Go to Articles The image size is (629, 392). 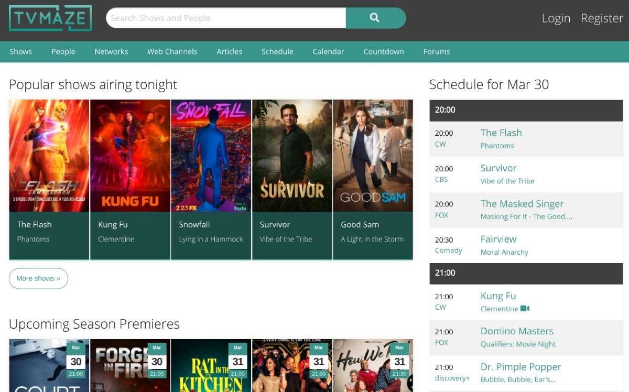[229, 51]
